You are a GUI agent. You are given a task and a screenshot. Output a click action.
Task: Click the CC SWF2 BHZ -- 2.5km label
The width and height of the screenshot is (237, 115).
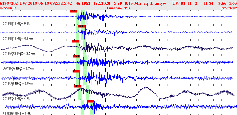pyautogui.click(x=19, y=53)
